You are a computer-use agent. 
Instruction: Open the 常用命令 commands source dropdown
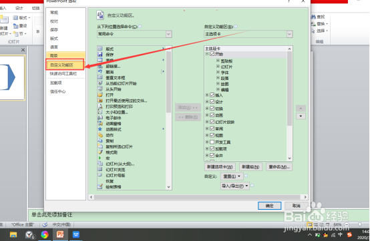(x=168, y=34)
